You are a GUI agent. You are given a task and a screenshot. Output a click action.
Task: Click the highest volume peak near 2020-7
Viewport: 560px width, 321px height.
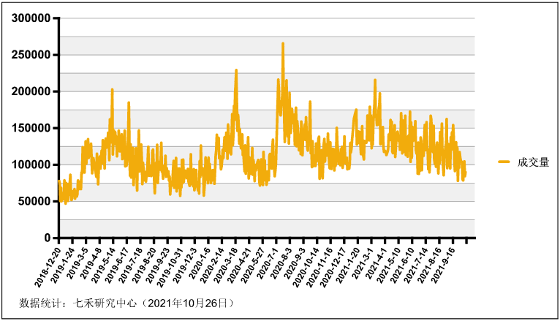coord(283,44)
